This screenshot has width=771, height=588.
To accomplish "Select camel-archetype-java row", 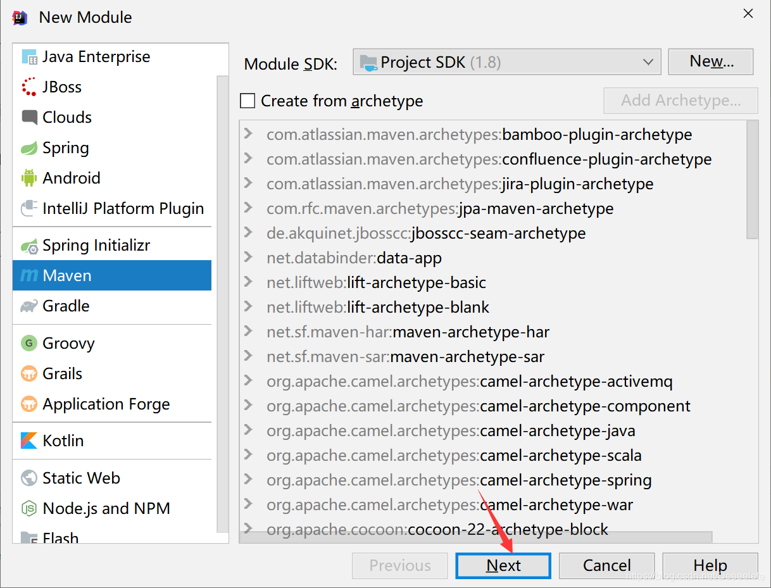I will pos(492,430).
